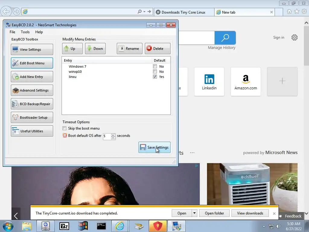Decrease boot timeout seconds with down arrow
The height and width of the screenshot is (232, 309).
pyautogui.click(x=113, y=138)
